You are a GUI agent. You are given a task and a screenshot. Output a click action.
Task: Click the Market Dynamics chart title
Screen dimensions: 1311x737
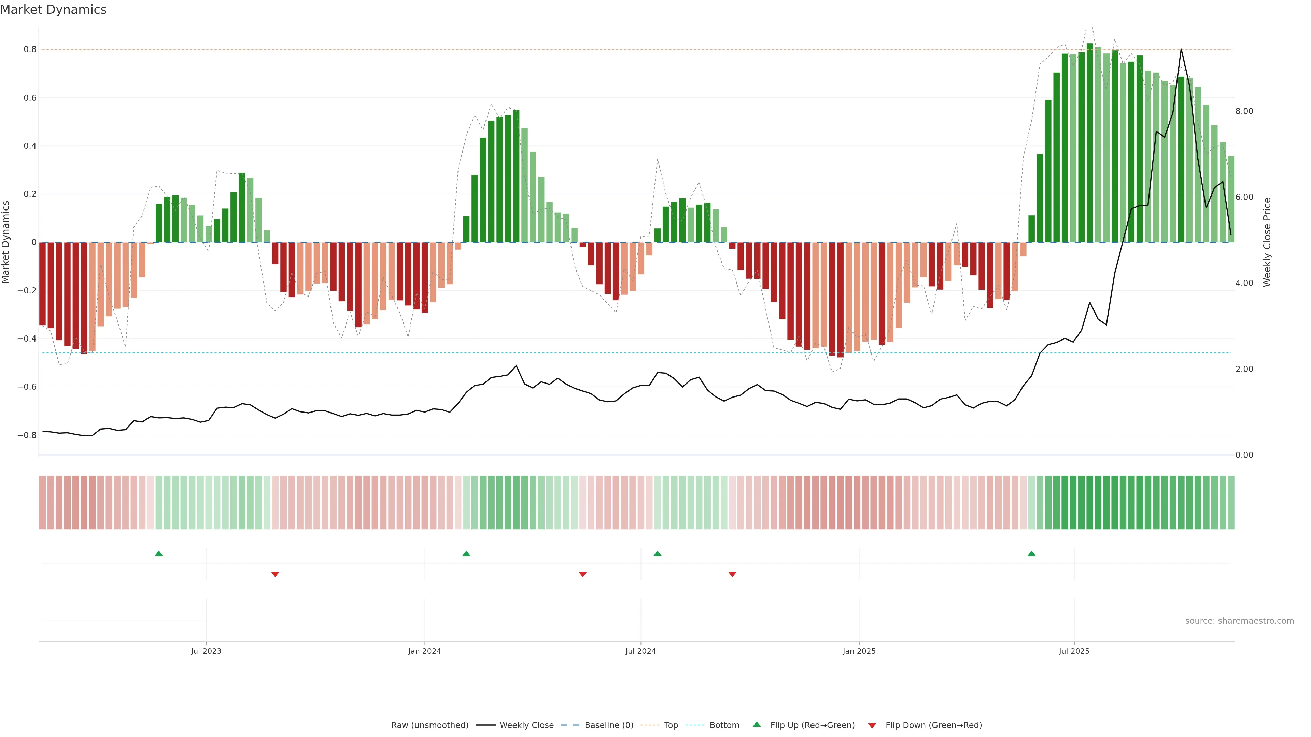[x=54, y=10]
